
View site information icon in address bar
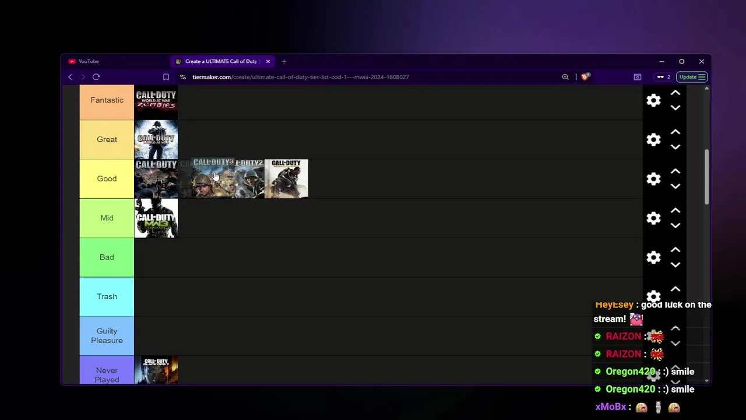click(x=182, y=77)
